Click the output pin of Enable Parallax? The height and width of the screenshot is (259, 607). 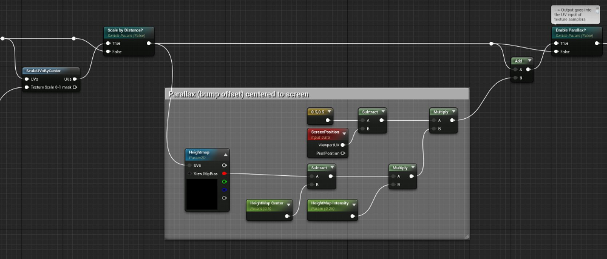tap(597, 43)
